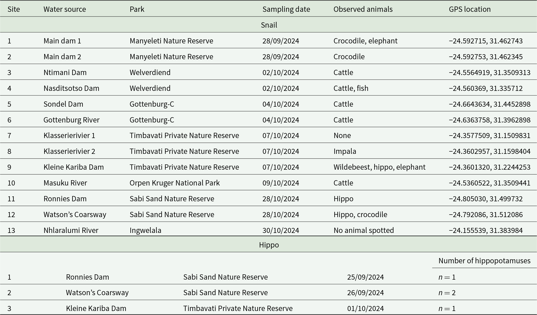Click the Site column header

(14, 9)
